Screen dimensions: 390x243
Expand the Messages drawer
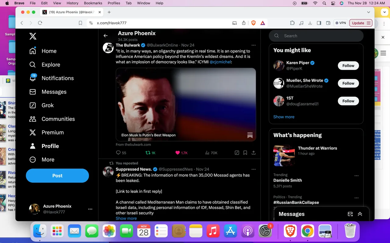[x=360, y=214]
